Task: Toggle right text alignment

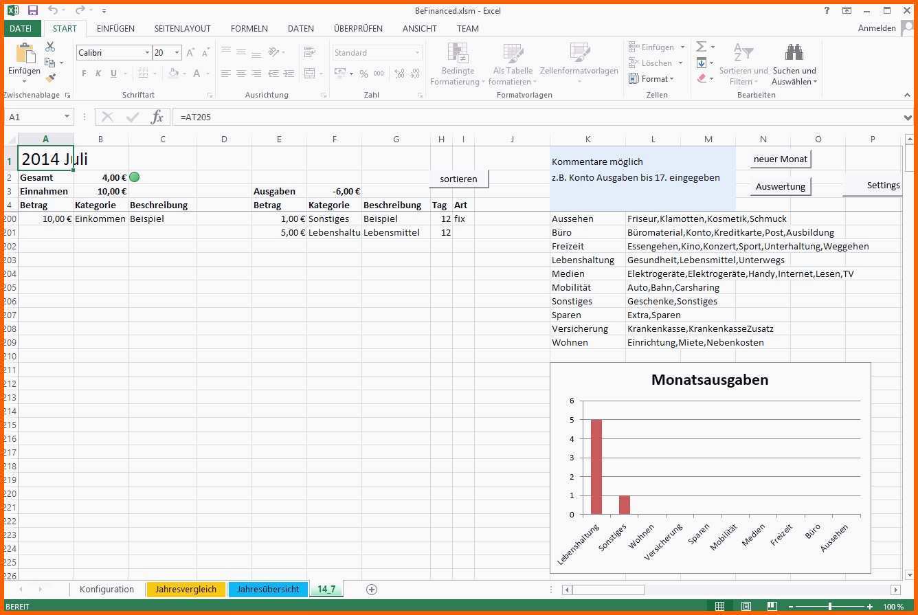Action: pos(256,74)
